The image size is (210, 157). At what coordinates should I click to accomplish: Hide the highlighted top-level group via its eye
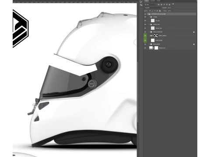coord(145,14)
